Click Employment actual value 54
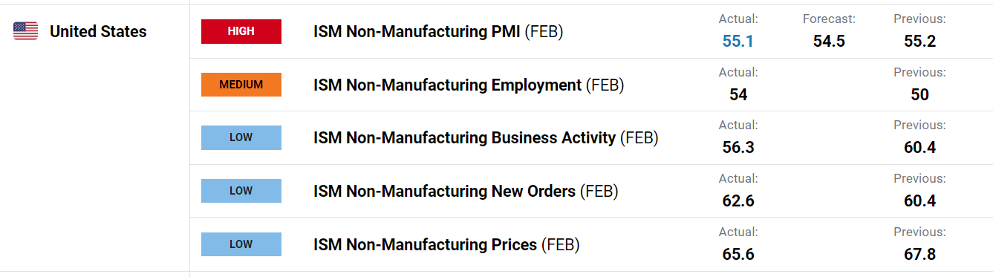The height and width of the screenshot is (277, 993). tap(738, 95)
